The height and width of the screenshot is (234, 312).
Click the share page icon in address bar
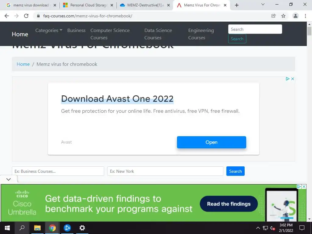273,16
